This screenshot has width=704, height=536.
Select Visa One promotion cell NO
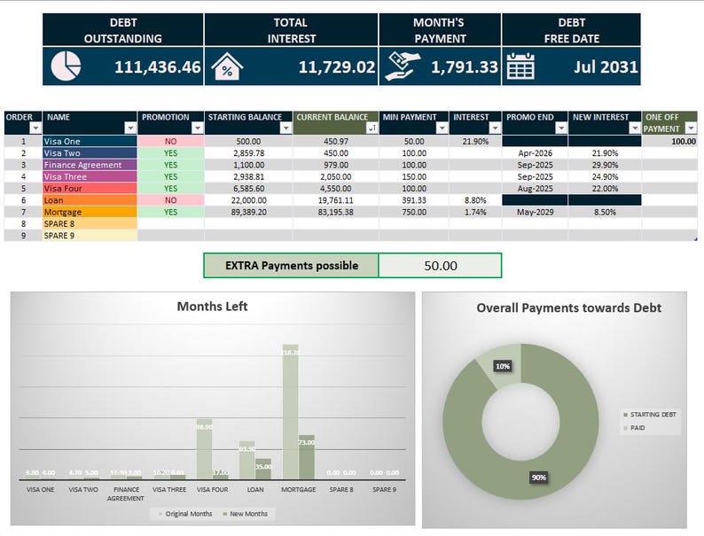tap(170, 141)
